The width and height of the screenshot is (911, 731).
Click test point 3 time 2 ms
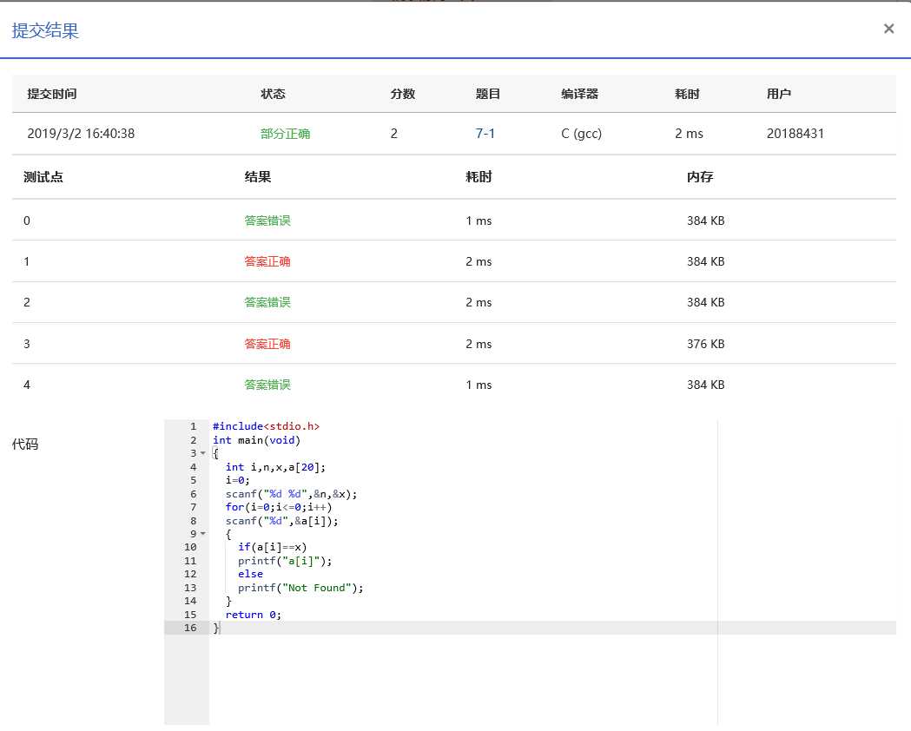[479, 344]
